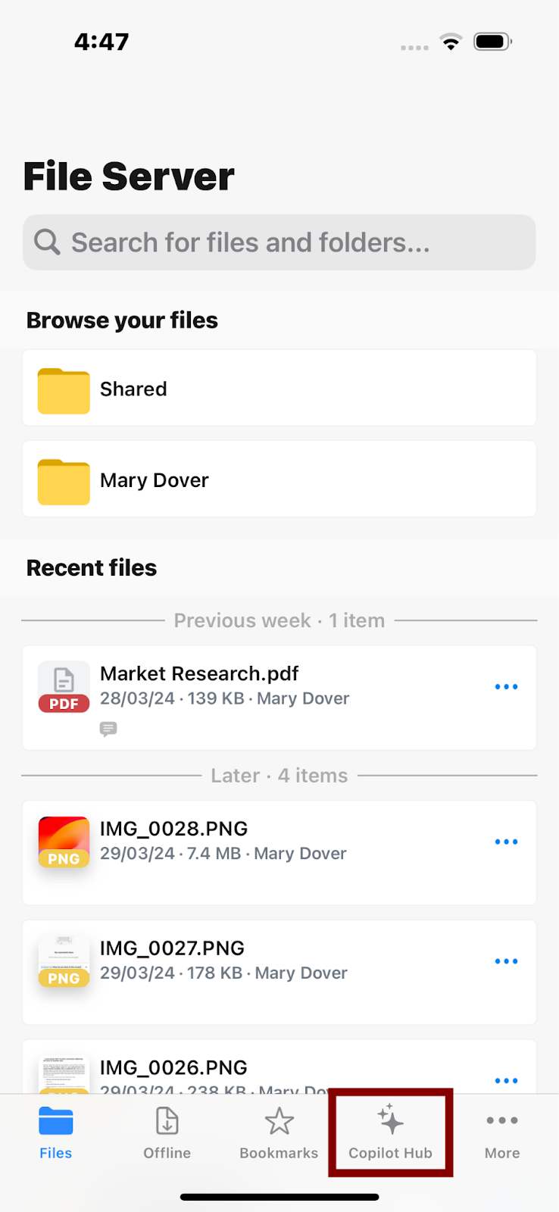Click the Copilot Hub sparkle icon
Screen dimensions: 559x1212
[x=390, y=1119]
